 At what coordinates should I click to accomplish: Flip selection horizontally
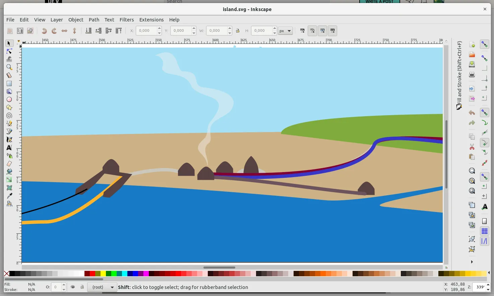point(64,31)
